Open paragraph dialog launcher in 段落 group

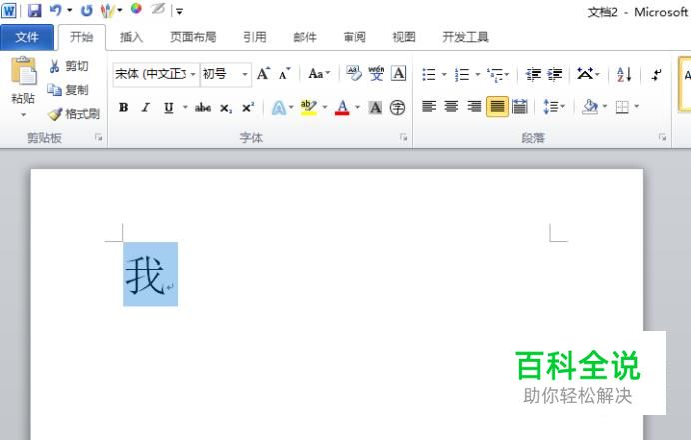point(662,138)
